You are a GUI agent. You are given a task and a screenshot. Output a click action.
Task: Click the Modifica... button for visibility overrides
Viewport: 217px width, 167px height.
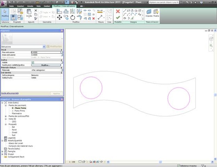[x=46, y=65]
